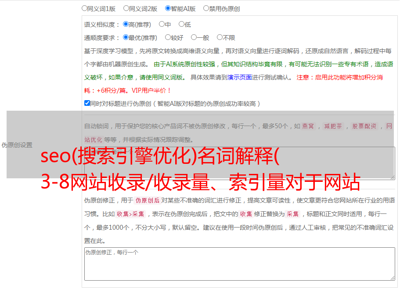Click the auto lock-word text area
Image resolution: width=400 pixels, height=289 pixels.
[x=240, y=163]
